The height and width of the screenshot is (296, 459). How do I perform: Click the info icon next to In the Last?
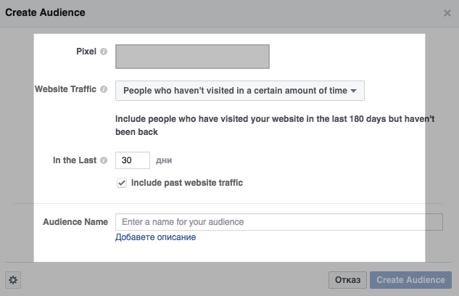coord(104,160)
